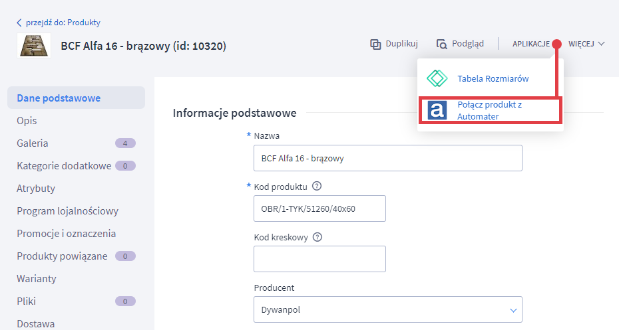Click the Tabela Rozmiarów diamond icon
Viewport: 619px width, 330px height.
[437, 78]
